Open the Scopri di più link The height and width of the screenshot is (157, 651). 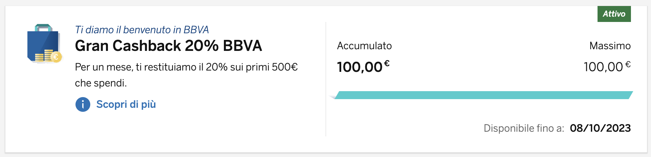[126, 104]
